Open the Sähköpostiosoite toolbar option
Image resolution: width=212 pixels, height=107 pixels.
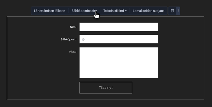pyautogui.click(x=84, y=11)
